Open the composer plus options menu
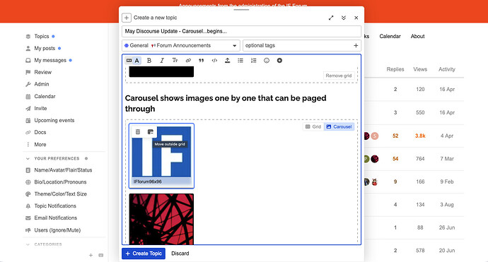The image size is (488, 262). 279,61
